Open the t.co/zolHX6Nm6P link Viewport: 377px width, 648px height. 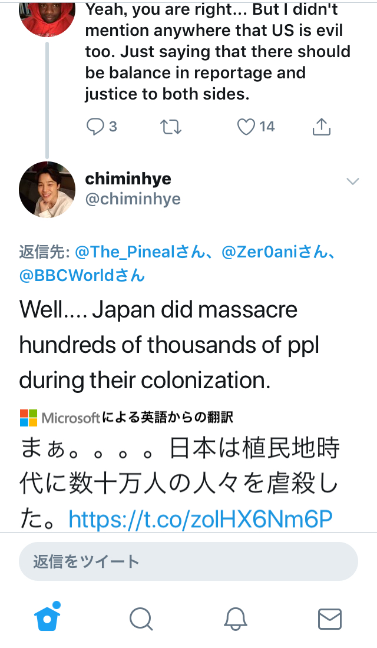200,518
